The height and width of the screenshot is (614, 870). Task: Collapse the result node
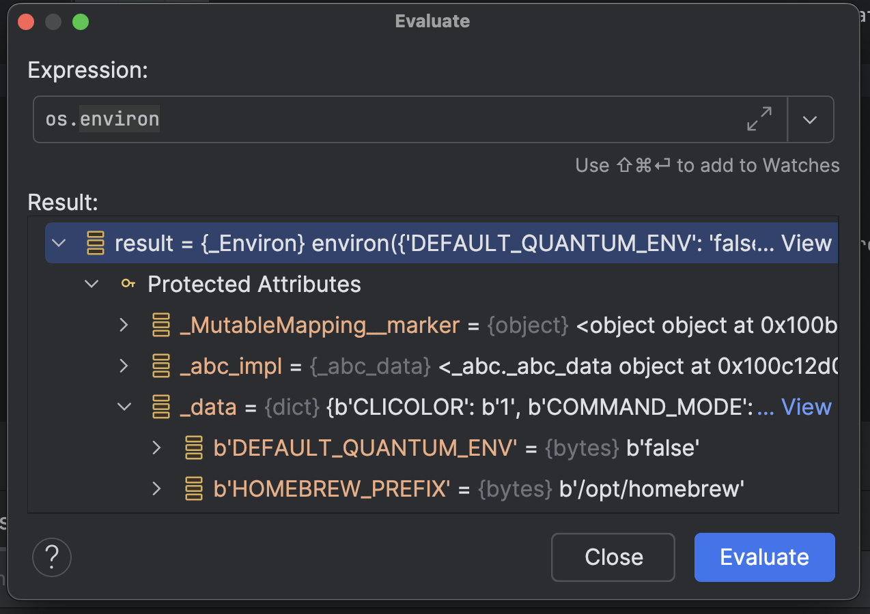(59, 243)
